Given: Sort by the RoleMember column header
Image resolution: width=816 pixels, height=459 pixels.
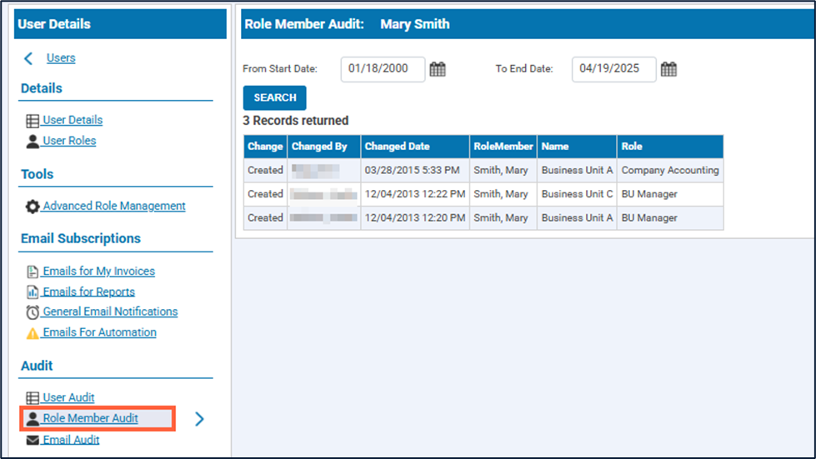Looking at the screenshot, I should [503, 147].
